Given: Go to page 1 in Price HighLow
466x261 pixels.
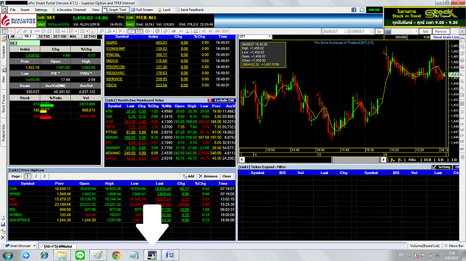Looking at the screenshot, I should [x=27, y=177].
